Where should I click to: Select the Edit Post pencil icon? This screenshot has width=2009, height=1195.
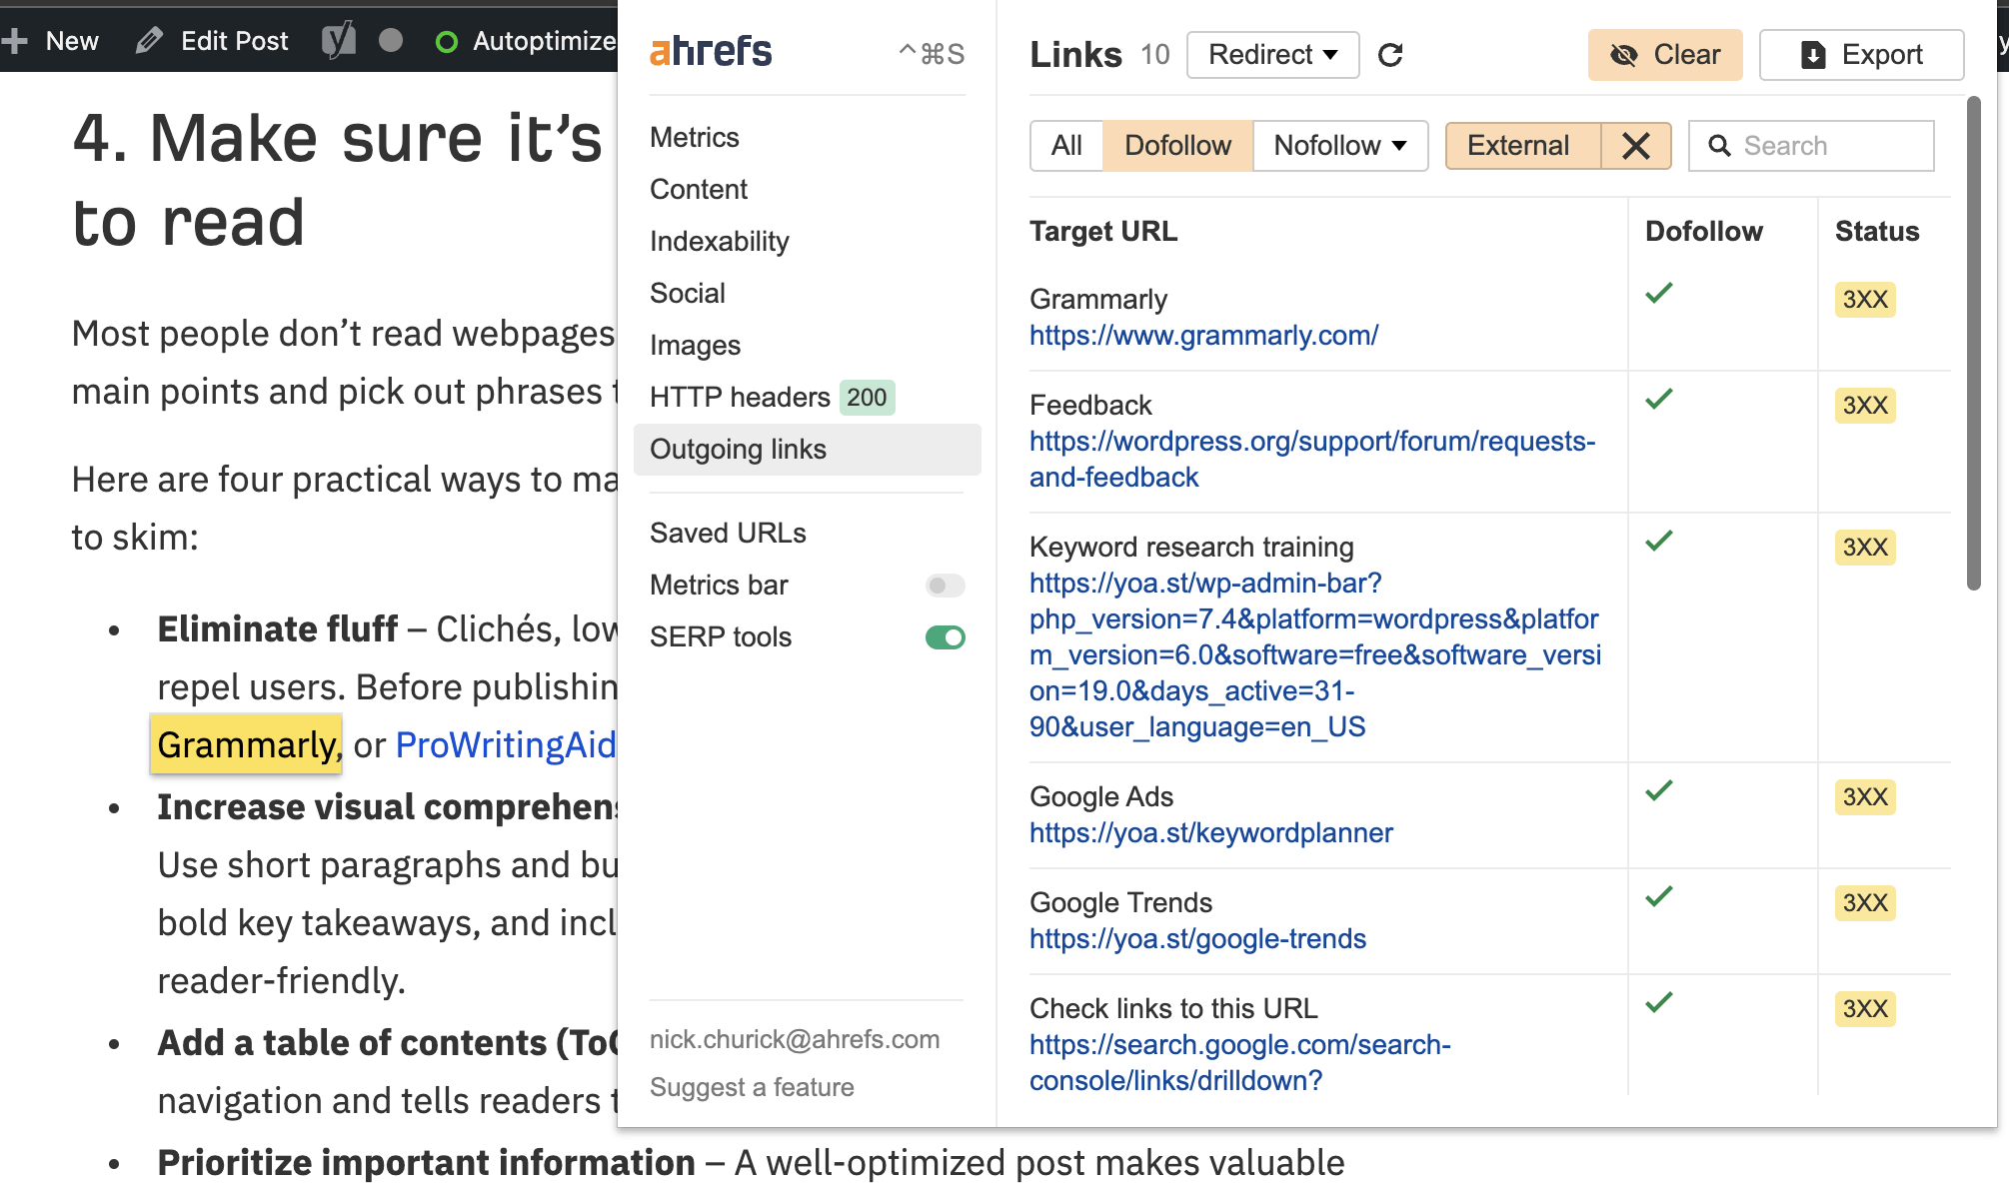click(150, 40)
